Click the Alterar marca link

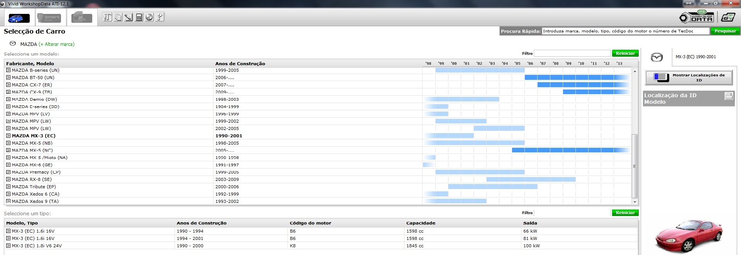(57, 44)
